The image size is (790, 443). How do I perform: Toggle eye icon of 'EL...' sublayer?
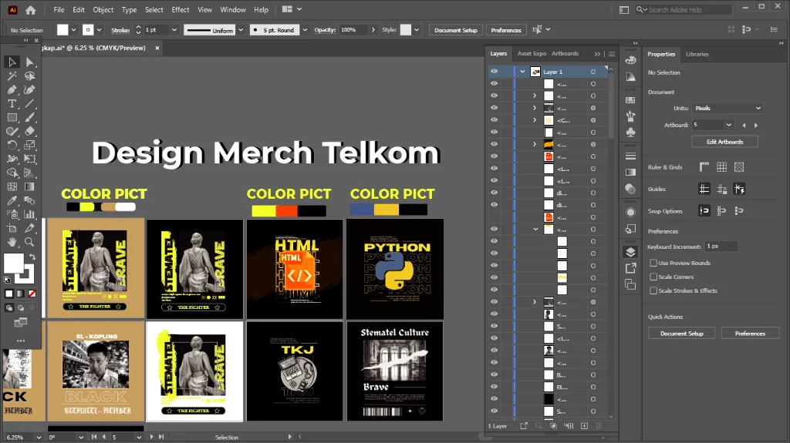tap(495, 387)
